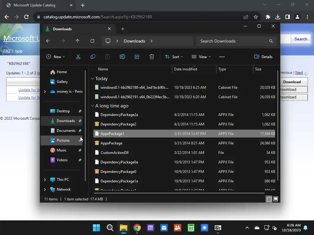Switch to large thumbnails view in status bar
The width and height of the screenshot is (314, 235).
click(x=276, y=199)
